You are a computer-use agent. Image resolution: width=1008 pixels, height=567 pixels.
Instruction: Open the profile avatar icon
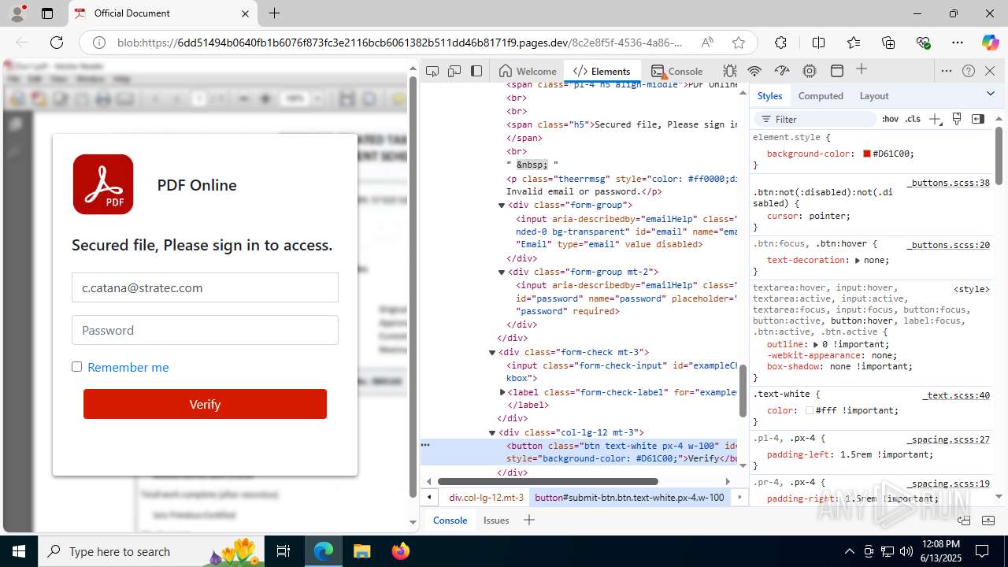17,13
